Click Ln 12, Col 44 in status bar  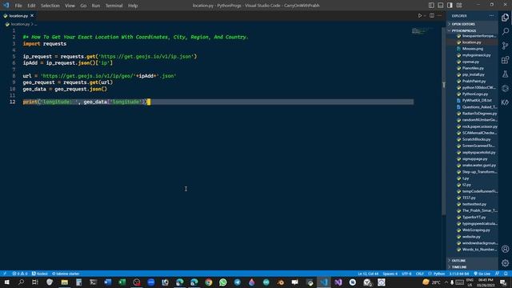click(x=368, y=274)
